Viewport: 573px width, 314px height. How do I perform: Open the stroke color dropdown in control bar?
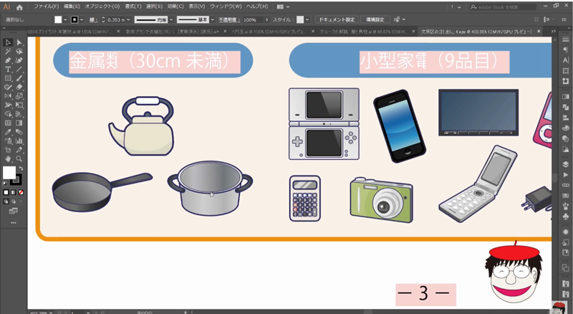[82, 20]
